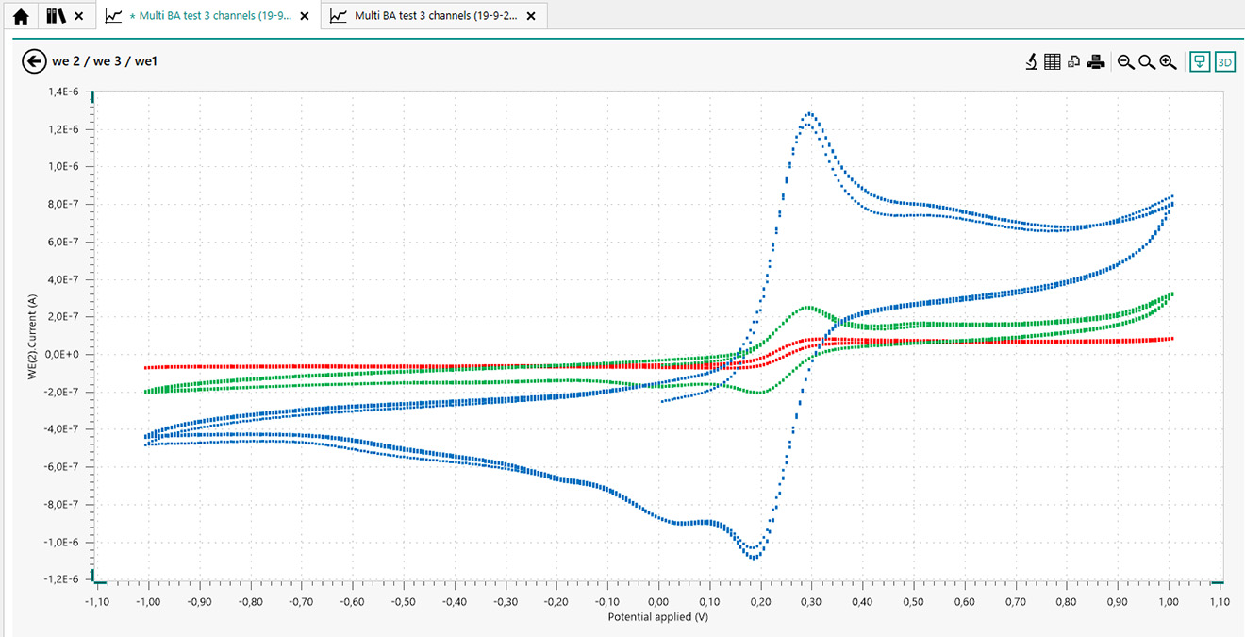Click the WE(2).Current (A) axis label
Image resolution: width=1245 pixels, height=637 pixels.
pos(32,334)
